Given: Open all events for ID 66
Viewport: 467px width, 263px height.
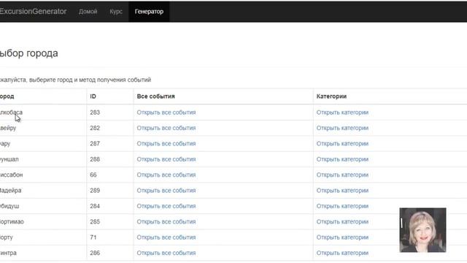Looking at the screenshot, I should coord(166,175).
